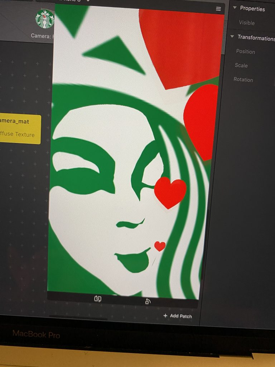The image size is (275, 367).
Task: Click the Visible property label
Action: (247, 23)
